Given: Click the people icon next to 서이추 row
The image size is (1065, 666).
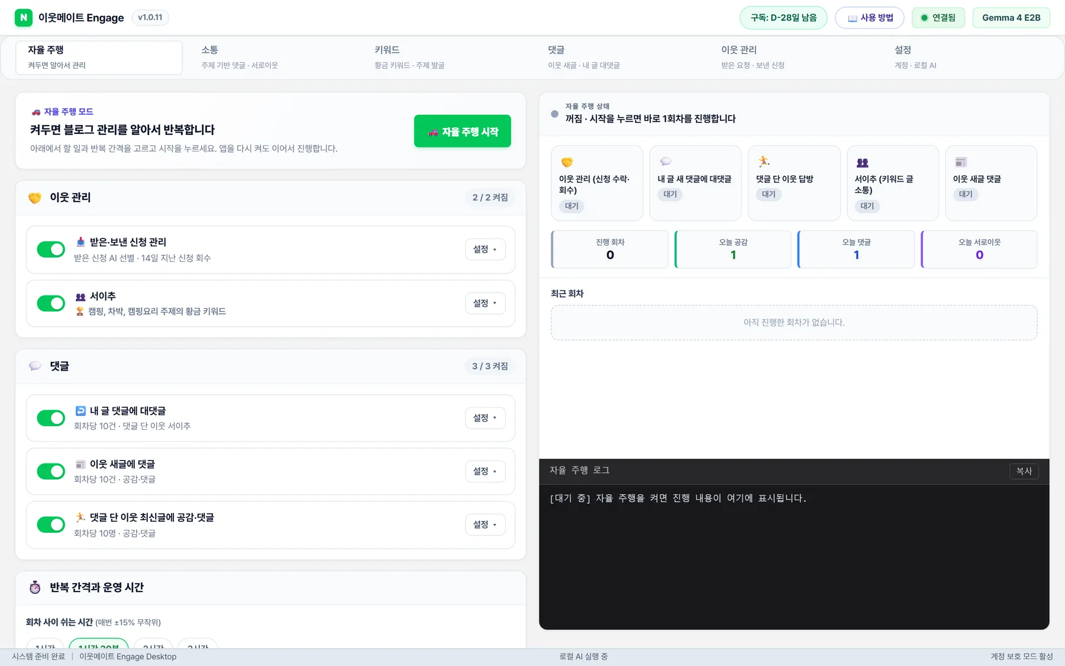Looking at the screenshot, I should (80, 297).
